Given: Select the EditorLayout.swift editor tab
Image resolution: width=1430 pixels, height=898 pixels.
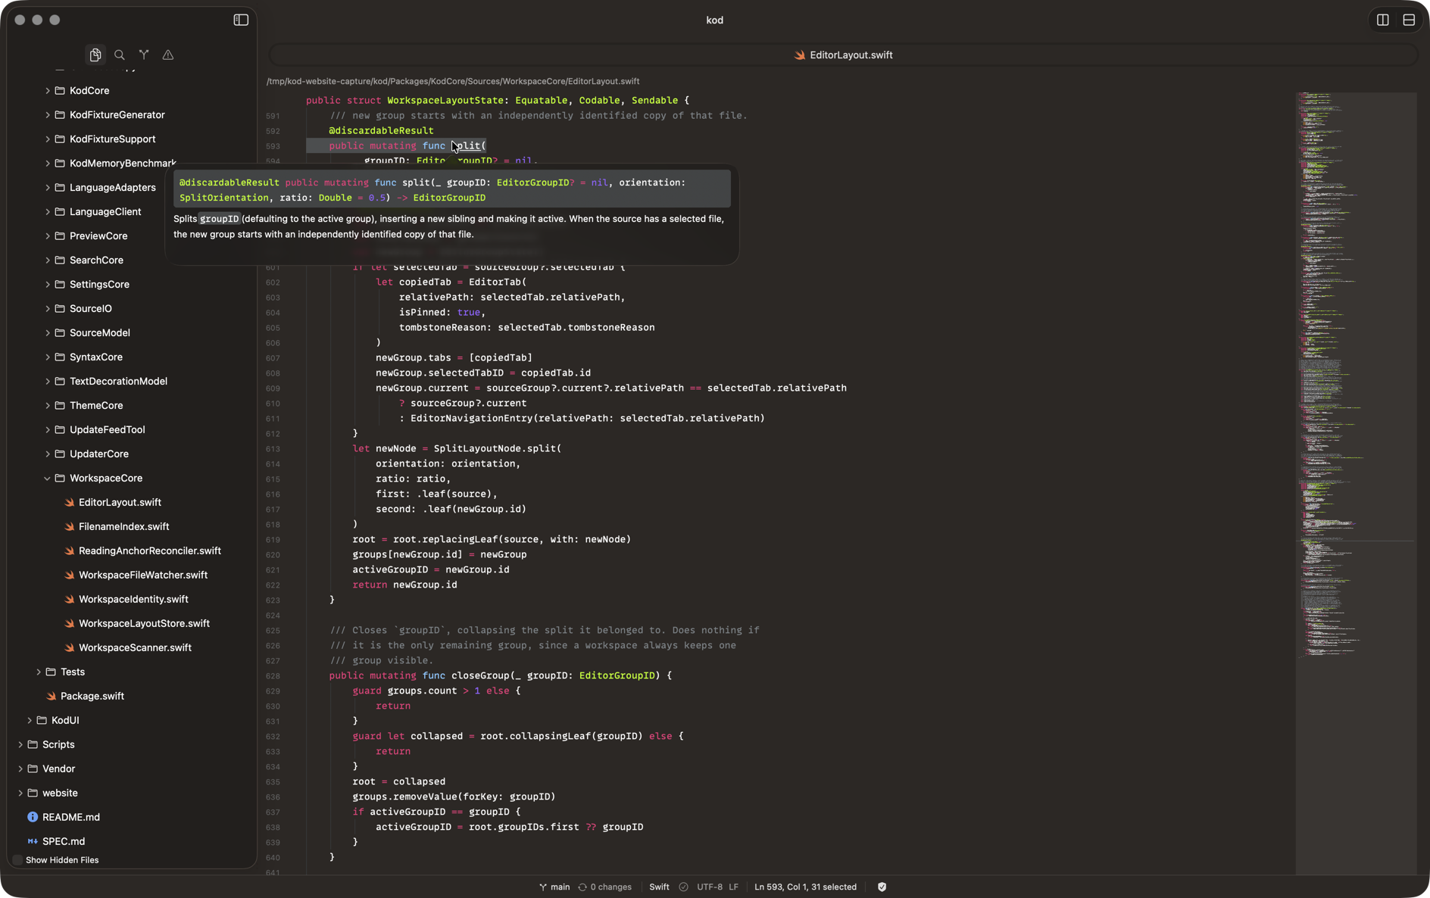Looking at the screenshot, I should [x=843, y=55].
